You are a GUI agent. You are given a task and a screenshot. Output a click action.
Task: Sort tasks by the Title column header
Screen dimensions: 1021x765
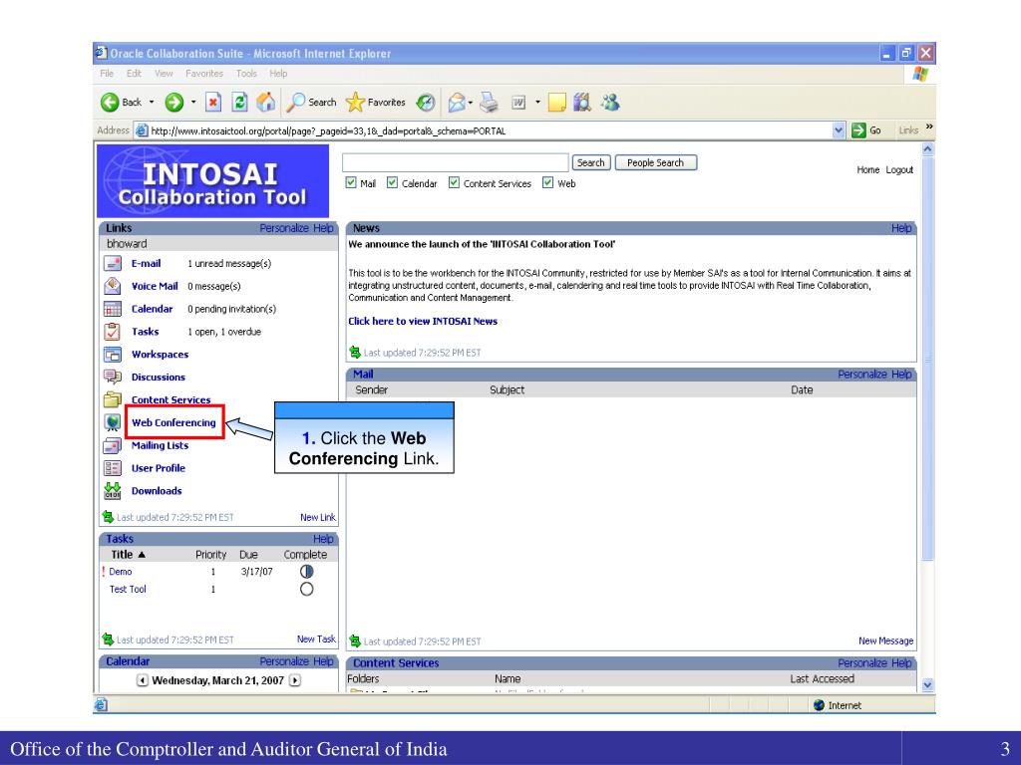[129, 554]
